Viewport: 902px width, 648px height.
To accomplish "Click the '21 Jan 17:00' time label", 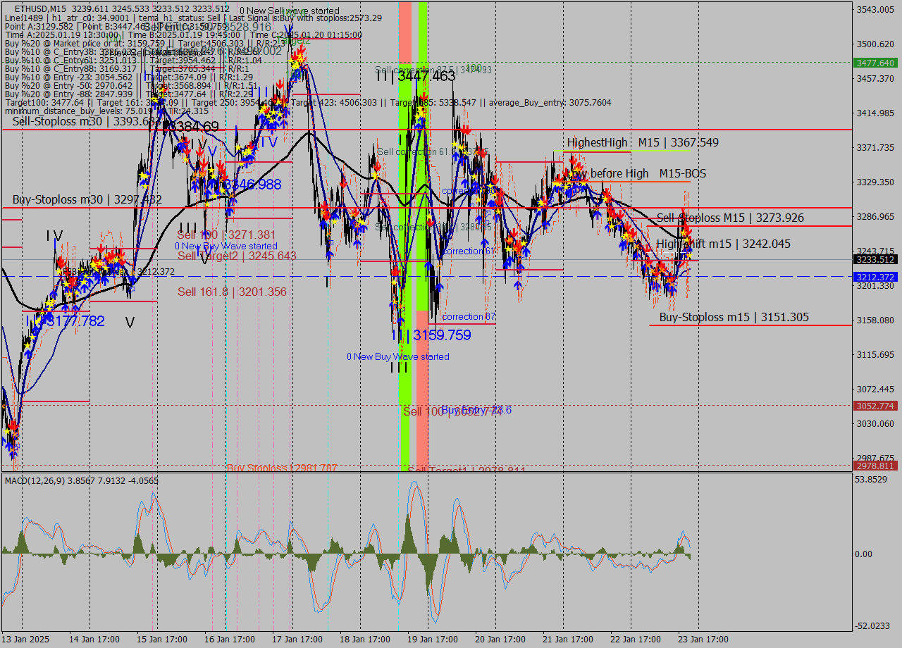I will [x=568, y=640].
